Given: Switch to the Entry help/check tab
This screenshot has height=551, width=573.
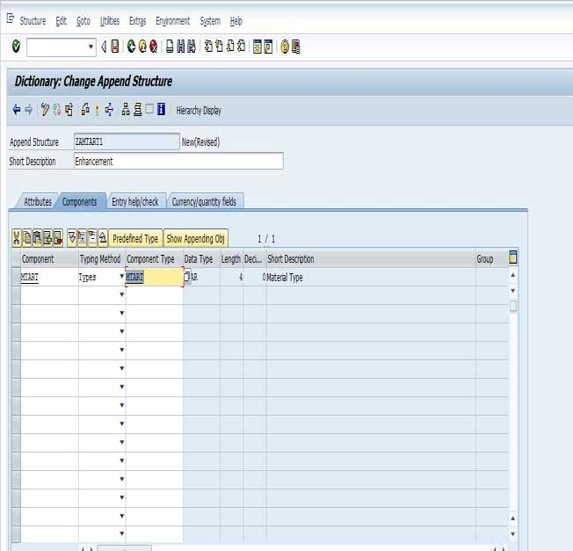Looking at the screenshot, I should click(135, 202).
